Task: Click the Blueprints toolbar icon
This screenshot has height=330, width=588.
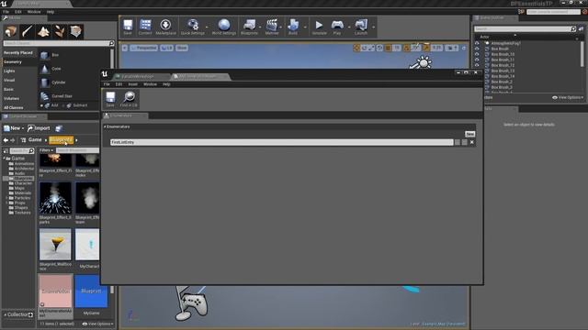Action: tap(249, 27)
